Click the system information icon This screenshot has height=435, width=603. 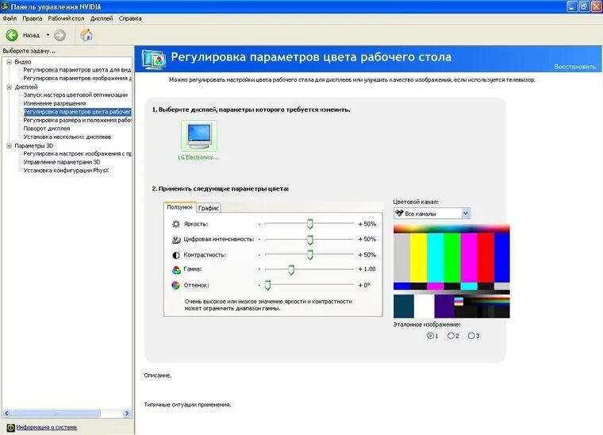(11, 427)
